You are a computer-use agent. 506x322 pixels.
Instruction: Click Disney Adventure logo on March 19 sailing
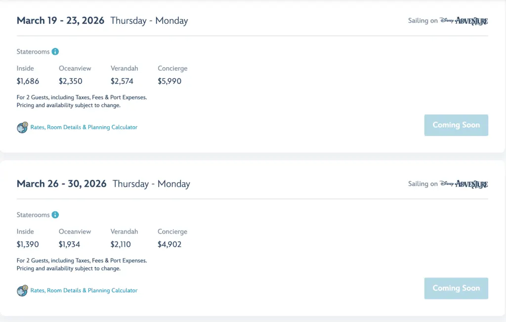[x=464, y=21]
